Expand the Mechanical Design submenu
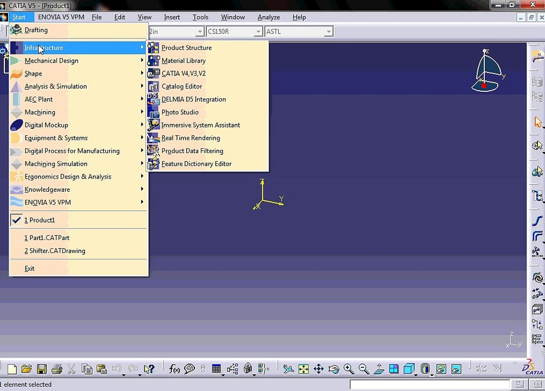545x391 pixels. coord(79,60)
